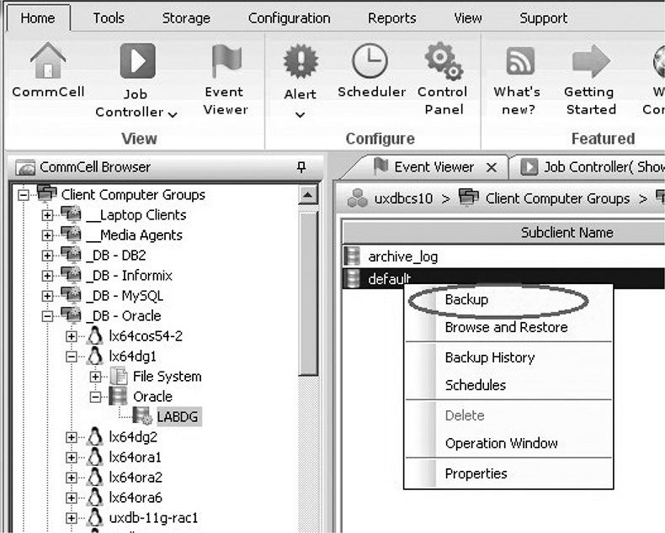Open the View ribbon tab

pyautogui.click(x=468, y=18)
